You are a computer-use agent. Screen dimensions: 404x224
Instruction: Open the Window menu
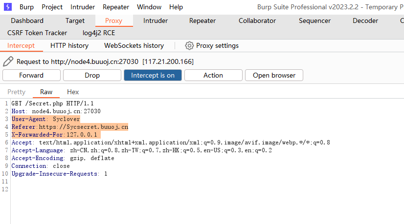pyautogui.click(x=149, y=7)
